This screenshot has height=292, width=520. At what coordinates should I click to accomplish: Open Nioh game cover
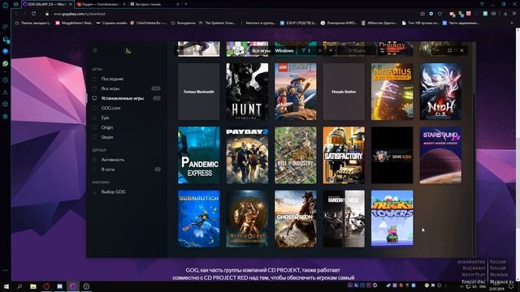pos(440,92)
